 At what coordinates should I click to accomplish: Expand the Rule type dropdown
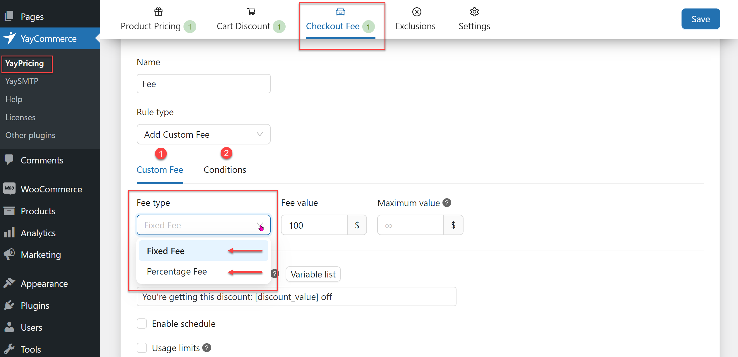pos(203,134)
